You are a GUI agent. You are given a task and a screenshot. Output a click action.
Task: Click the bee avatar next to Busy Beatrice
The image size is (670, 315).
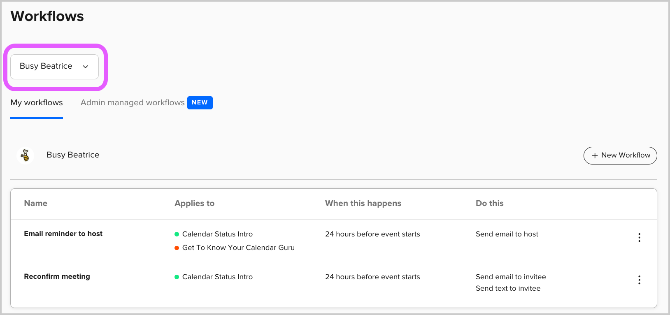(x=26, y=155)
